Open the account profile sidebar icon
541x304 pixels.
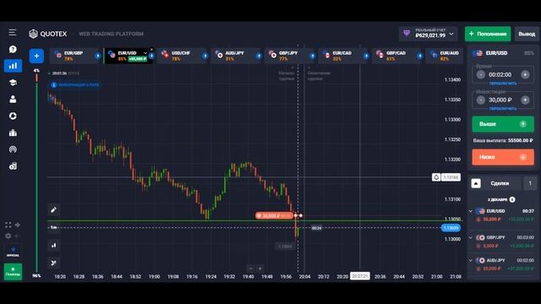[13, 100]
